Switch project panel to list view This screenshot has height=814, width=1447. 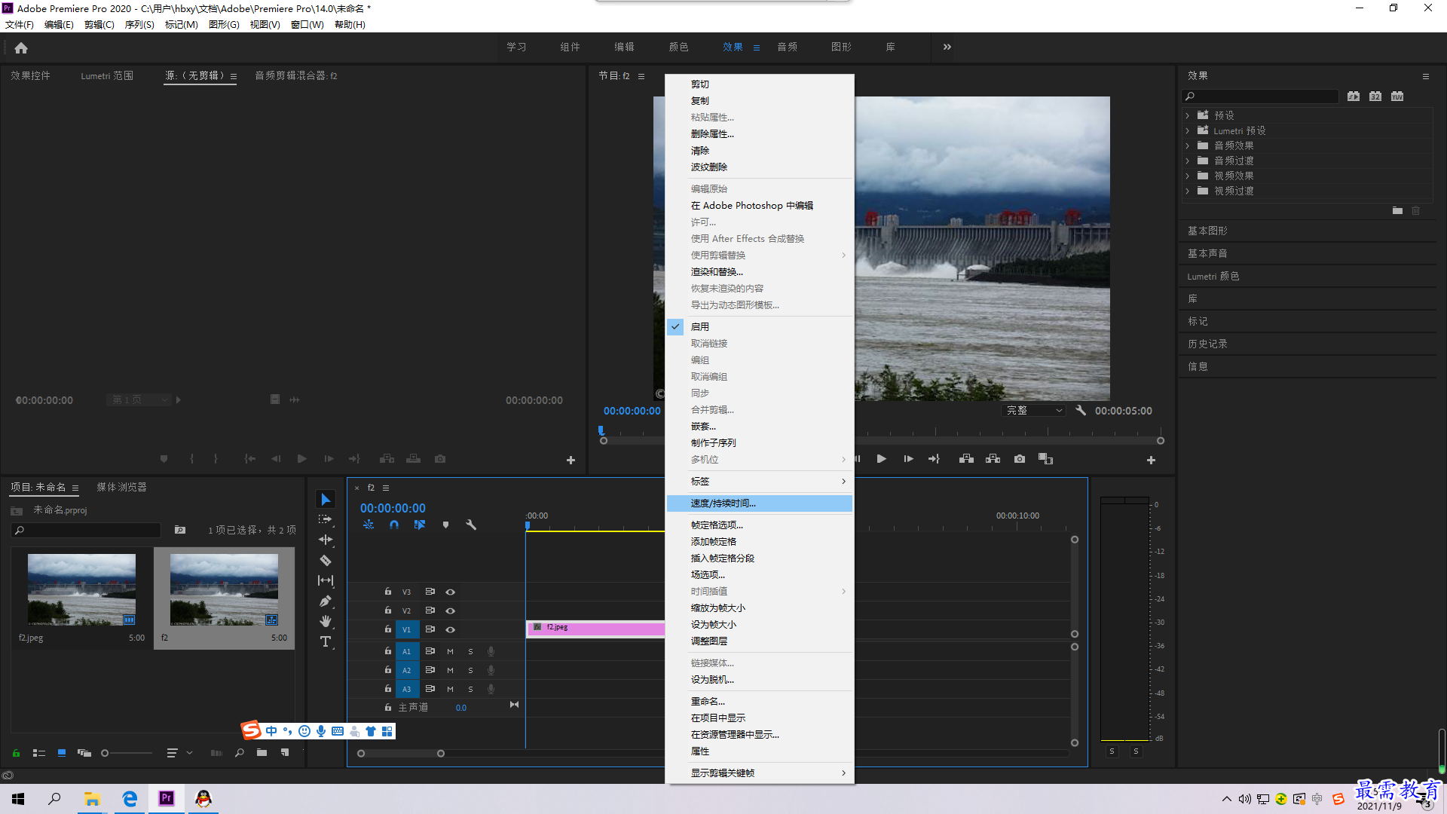click(x=39, y=752)
